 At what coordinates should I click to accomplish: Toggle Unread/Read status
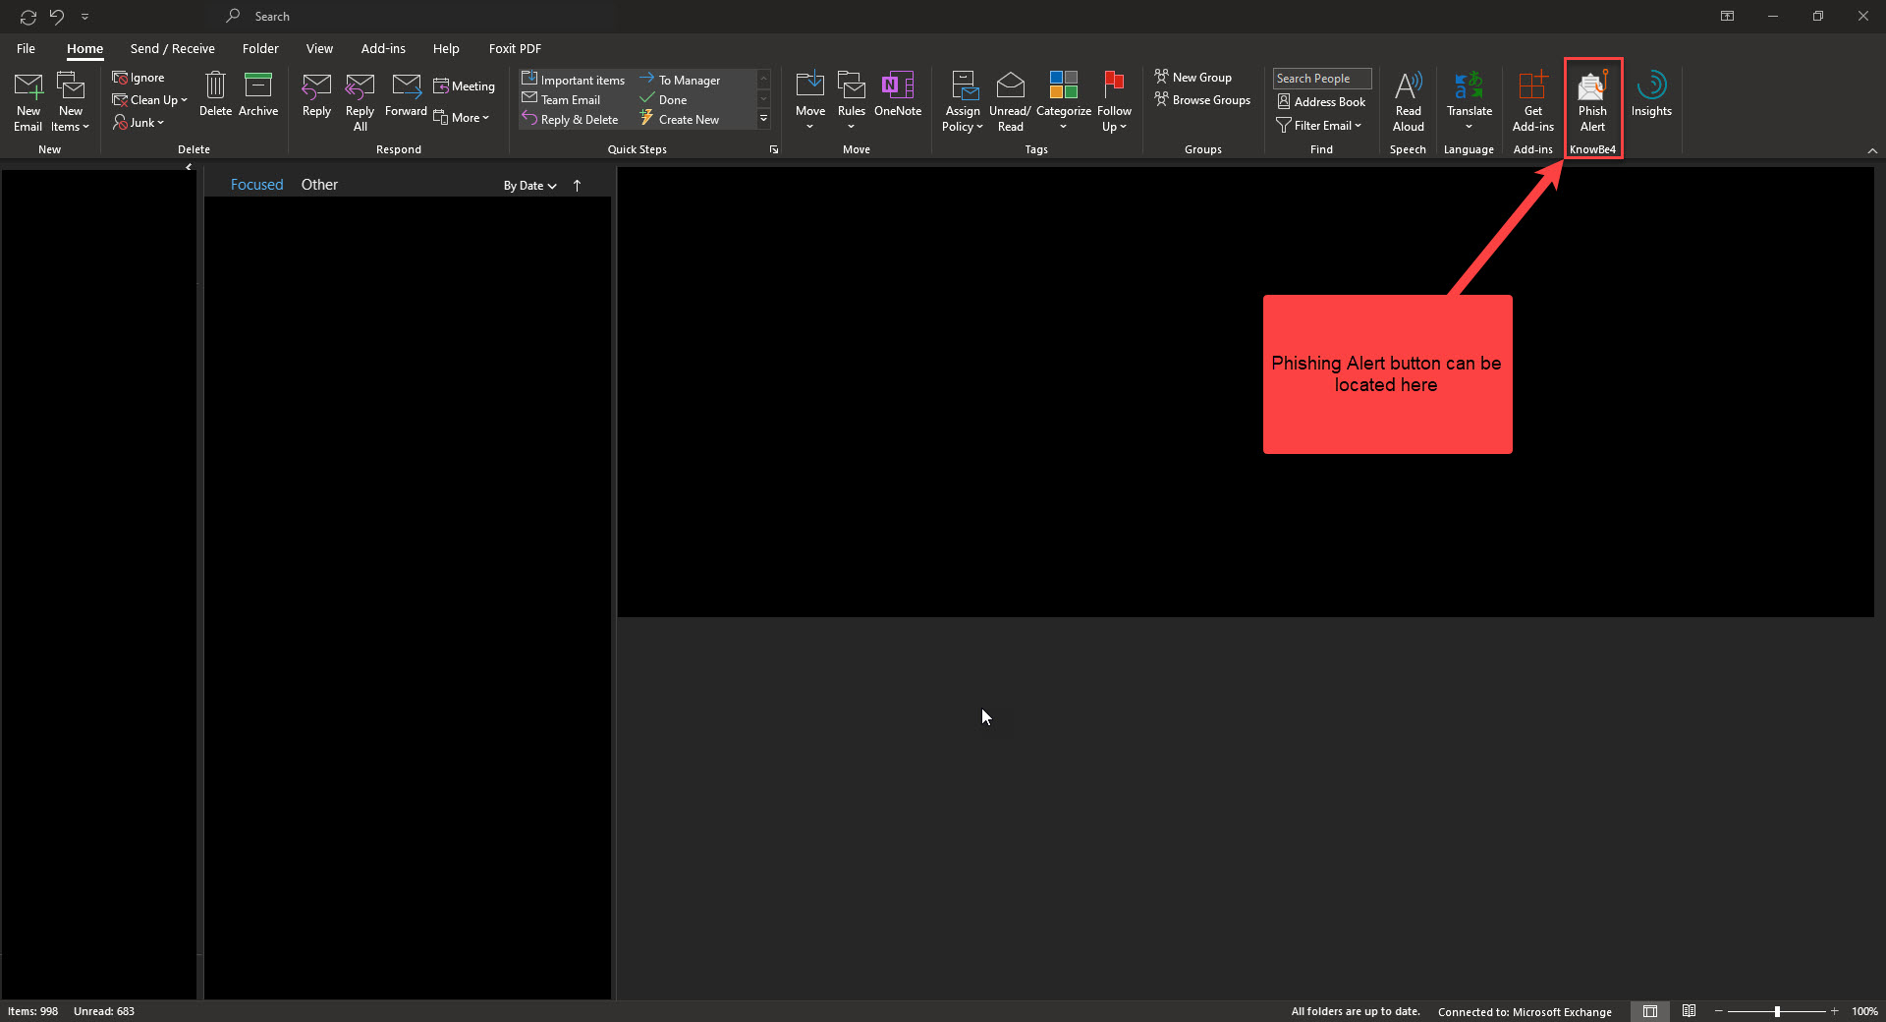coord(1010,101)
